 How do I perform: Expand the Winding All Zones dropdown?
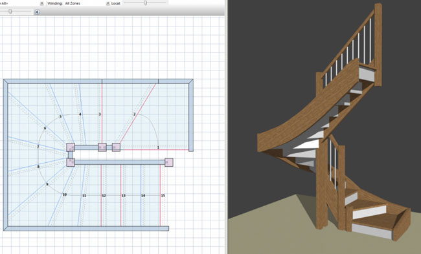[108, 3]
